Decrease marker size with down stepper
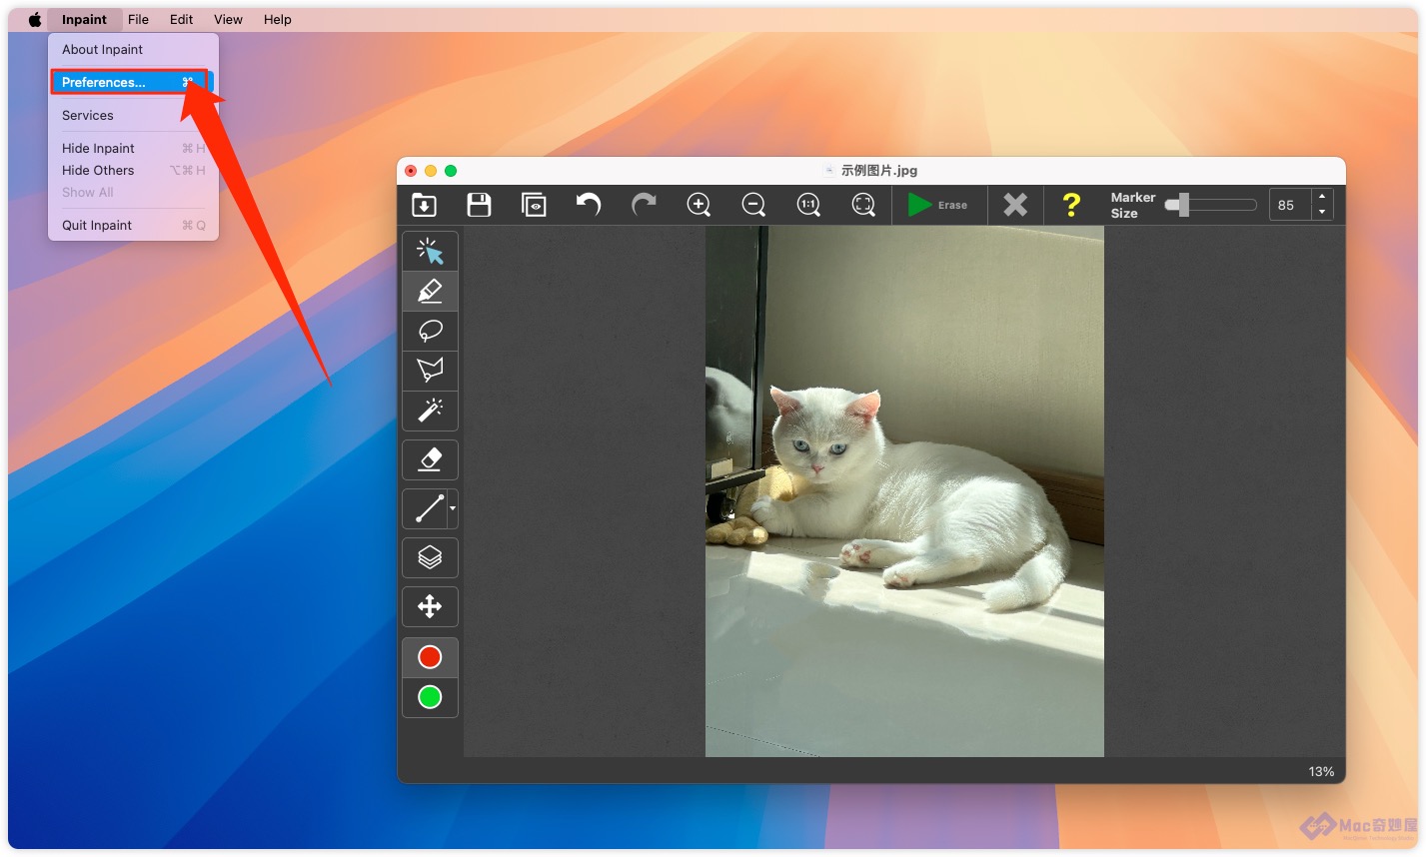This screenshot has width=1426, height=857. pos(1322,213)
